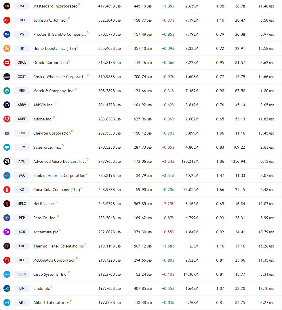Click Coca-Cola relative volume 1.66
The image size is (282, 310).
[220, 190]
